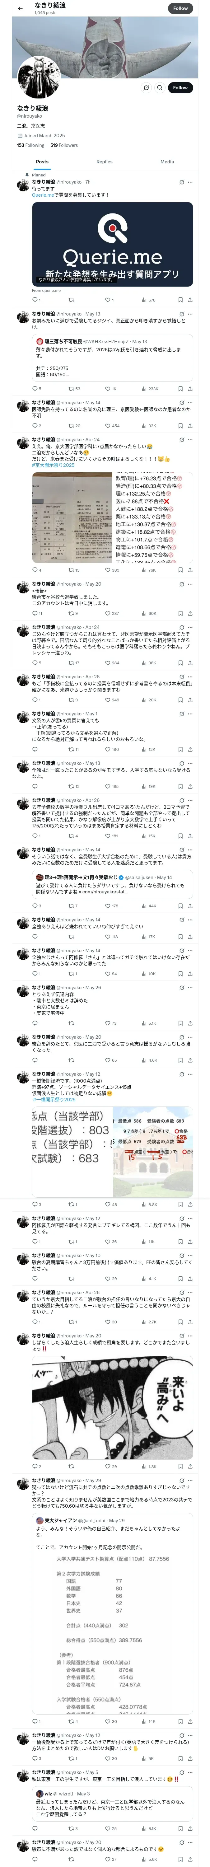Switch to the Replies tab
This screenshot has height=1867, width=210.
tap(104, 161)
